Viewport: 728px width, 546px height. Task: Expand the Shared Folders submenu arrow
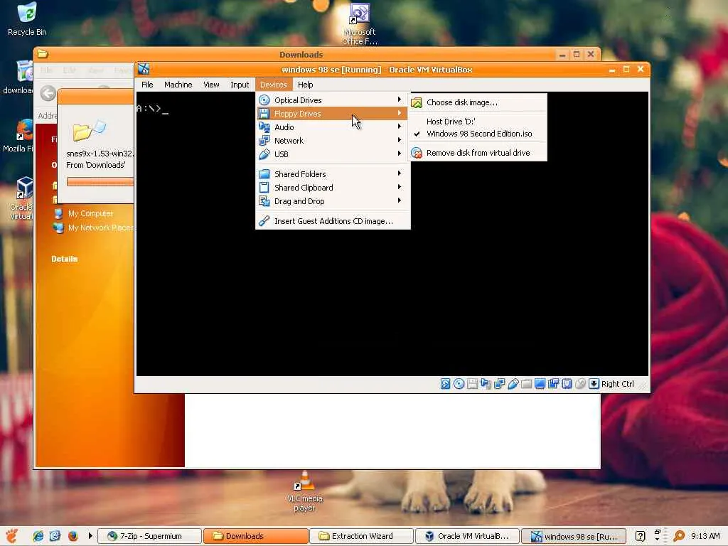pyautogui.click(x=400, y=173)
